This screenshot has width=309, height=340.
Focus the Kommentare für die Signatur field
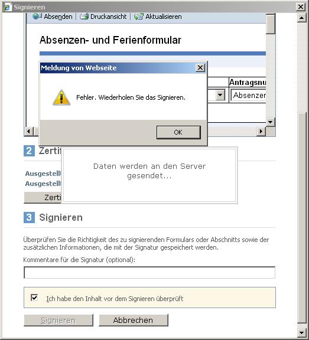pyautogui.click(x=149, y=273)
